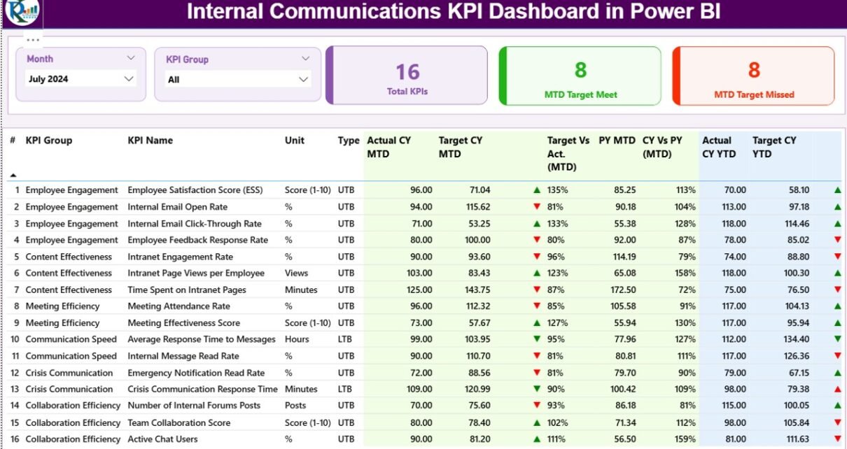Click the YTD arrow icon in the Crisis Communication Response Time row
Image resolution: width=847 pixels, height=449 pixels.
pyautogui.click(x=837, y=390)
